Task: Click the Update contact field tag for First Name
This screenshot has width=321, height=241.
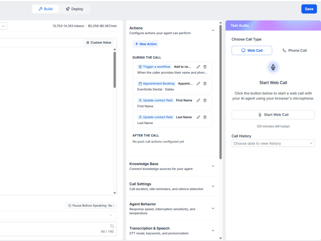Action: [155, 100]
